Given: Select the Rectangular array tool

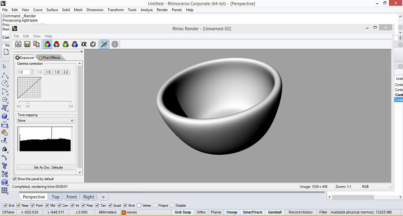Looking at the screenshot, I should pyautogui.click(x=4, y=190).
